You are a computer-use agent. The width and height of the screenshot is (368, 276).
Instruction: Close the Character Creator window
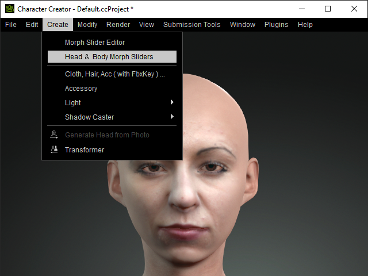(354, 9)
